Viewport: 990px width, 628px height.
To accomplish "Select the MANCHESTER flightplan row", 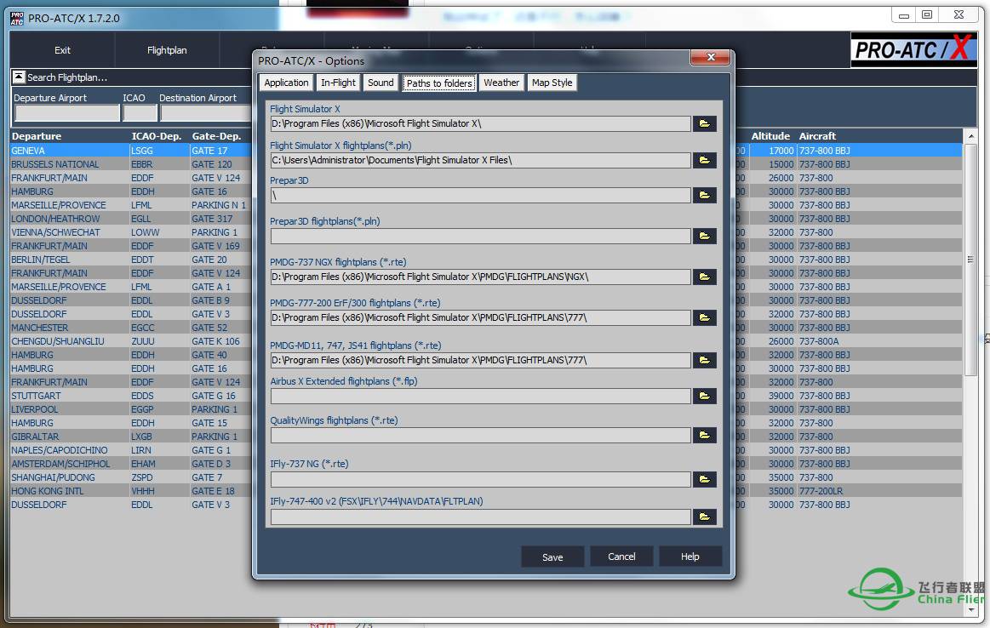I will tap(131, 328).
